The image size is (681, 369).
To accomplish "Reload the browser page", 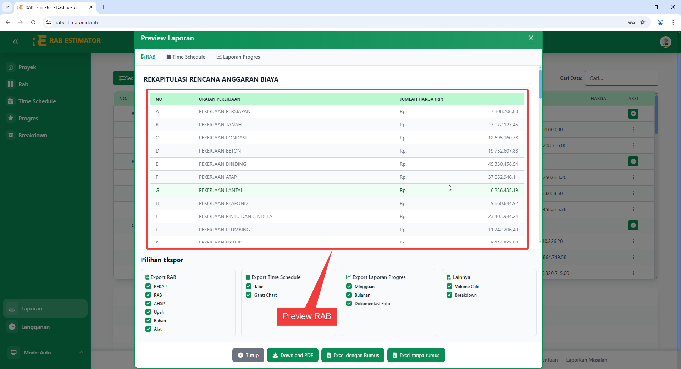I will pos(33,22).
